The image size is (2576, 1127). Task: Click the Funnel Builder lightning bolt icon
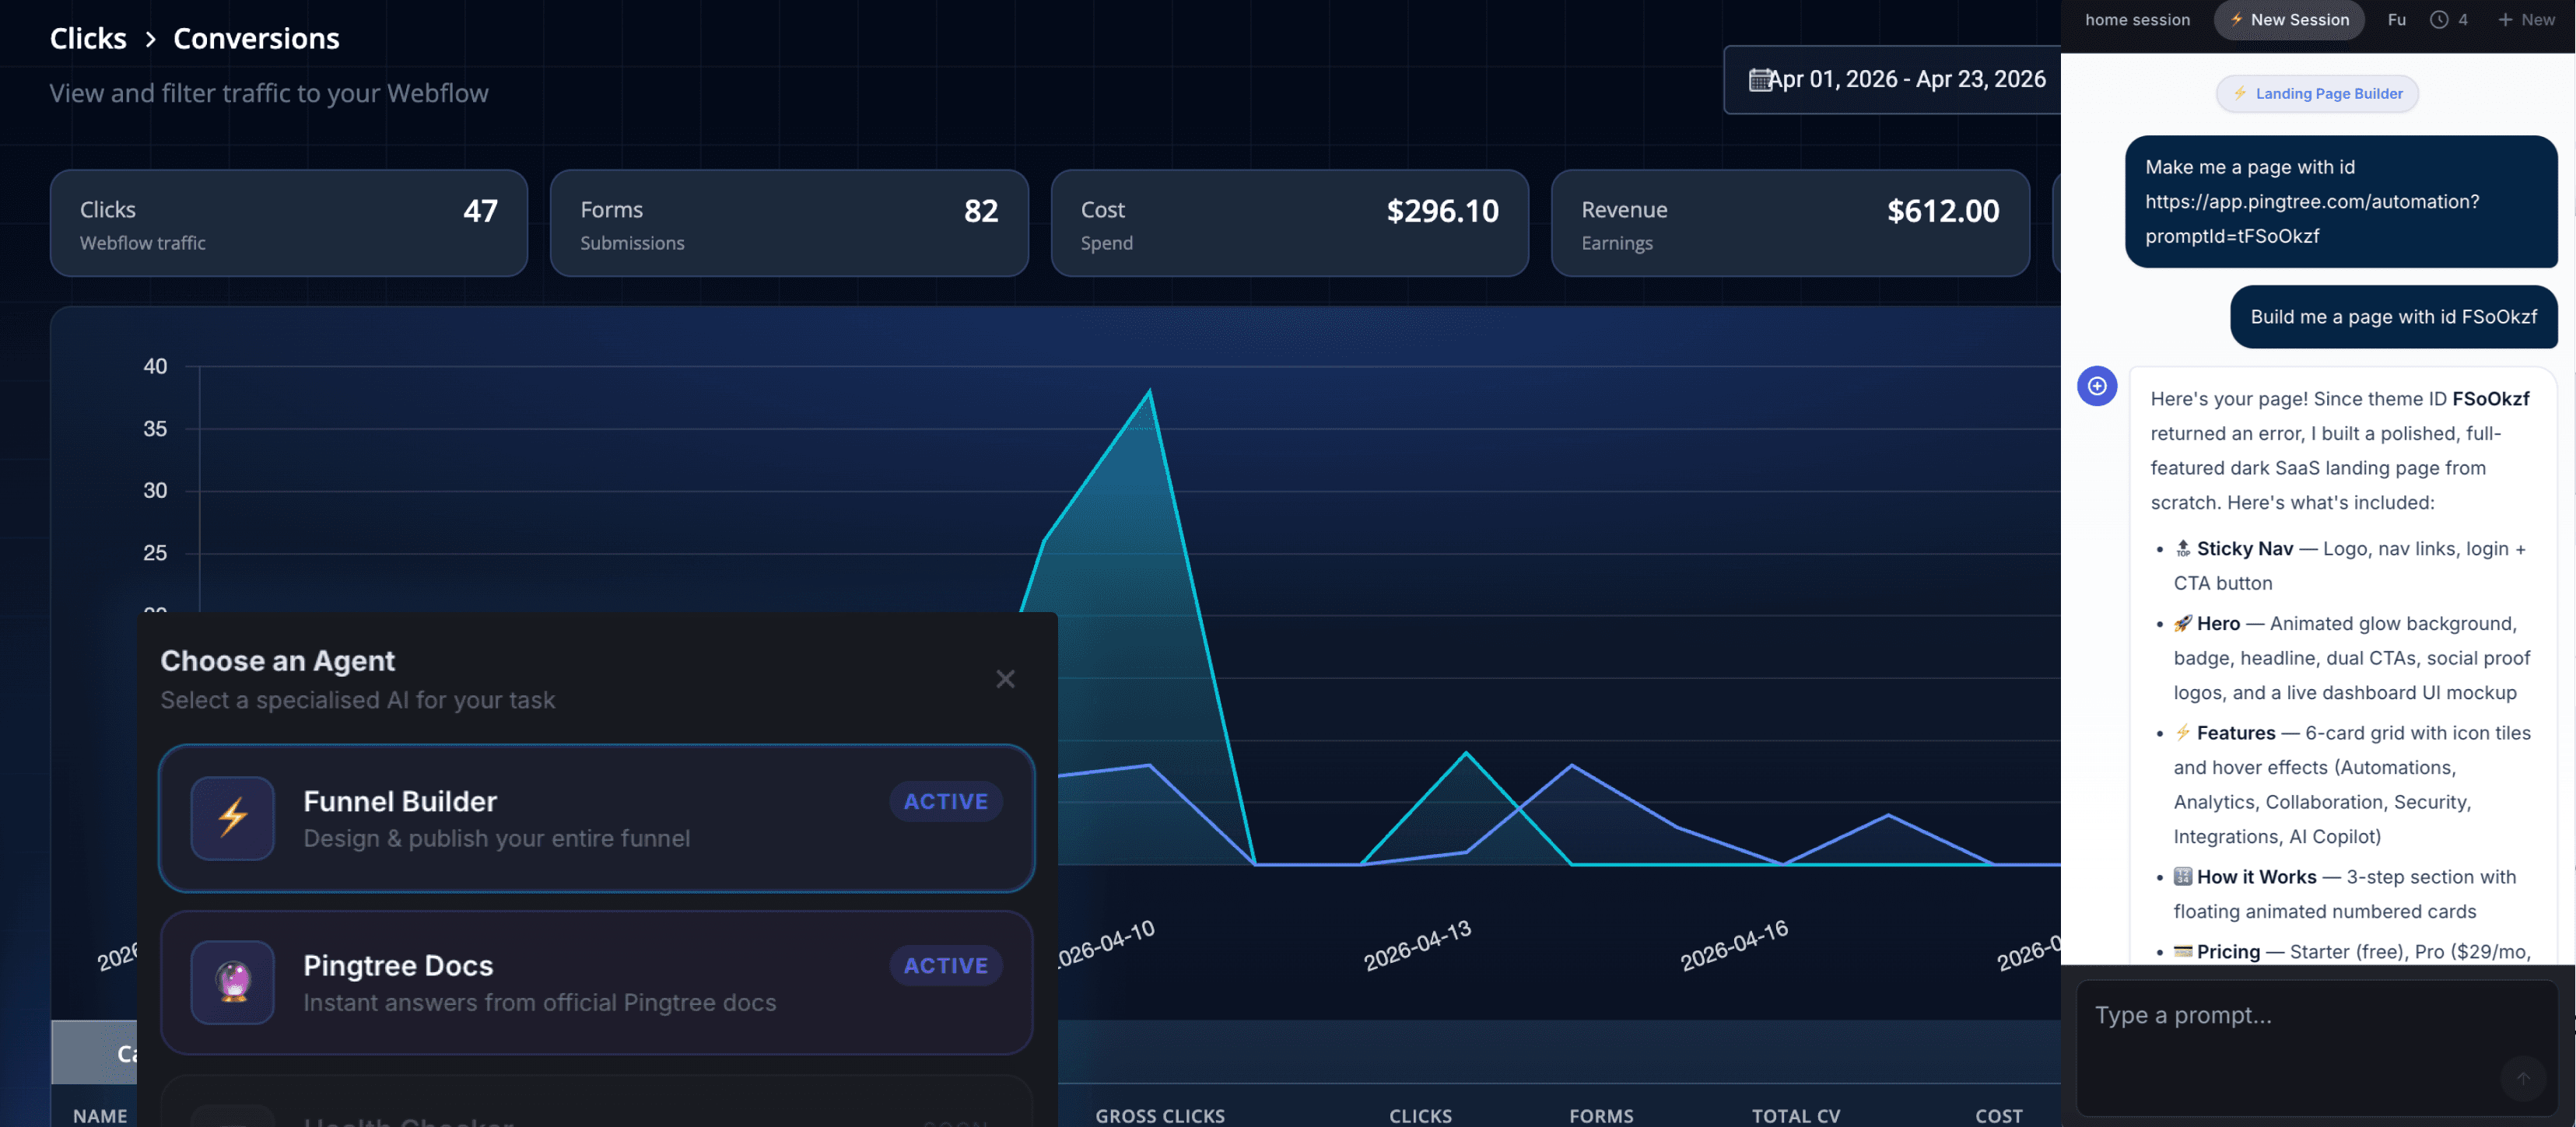233,817
